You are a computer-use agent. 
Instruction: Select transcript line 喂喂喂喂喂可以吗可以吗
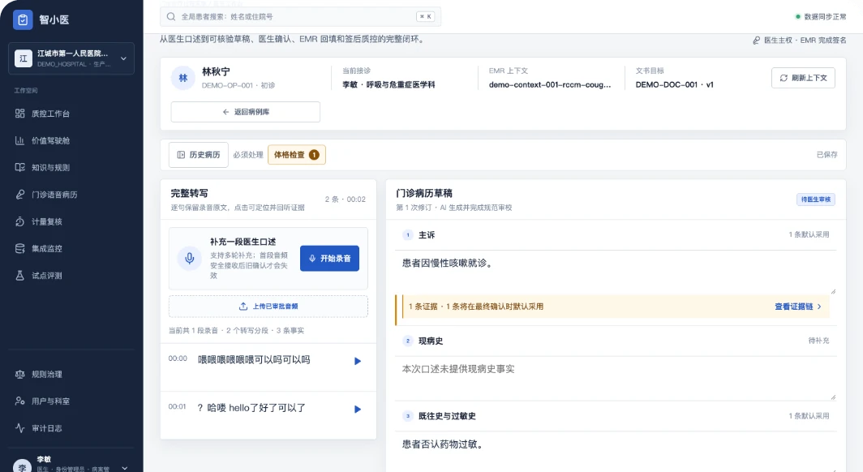pos(255,360)
